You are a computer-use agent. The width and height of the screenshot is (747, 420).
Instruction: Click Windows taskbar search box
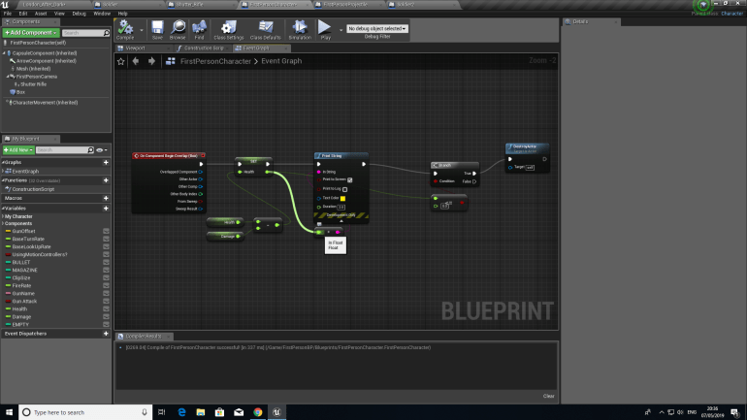(85, 412)
